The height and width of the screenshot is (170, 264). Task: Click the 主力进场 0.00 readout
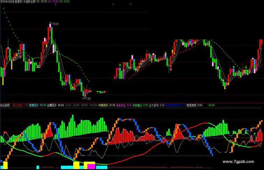pyautogui.click(x=157, y=105)
